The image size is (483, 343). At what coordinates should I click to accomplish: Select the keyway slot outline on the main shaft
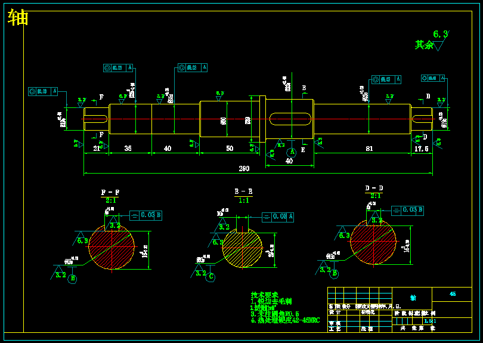[290, 119]
